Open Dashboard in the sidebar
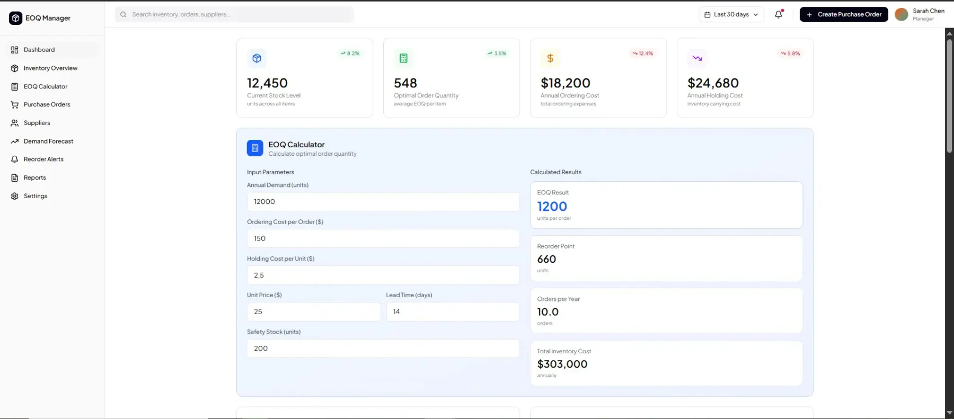 53,50
